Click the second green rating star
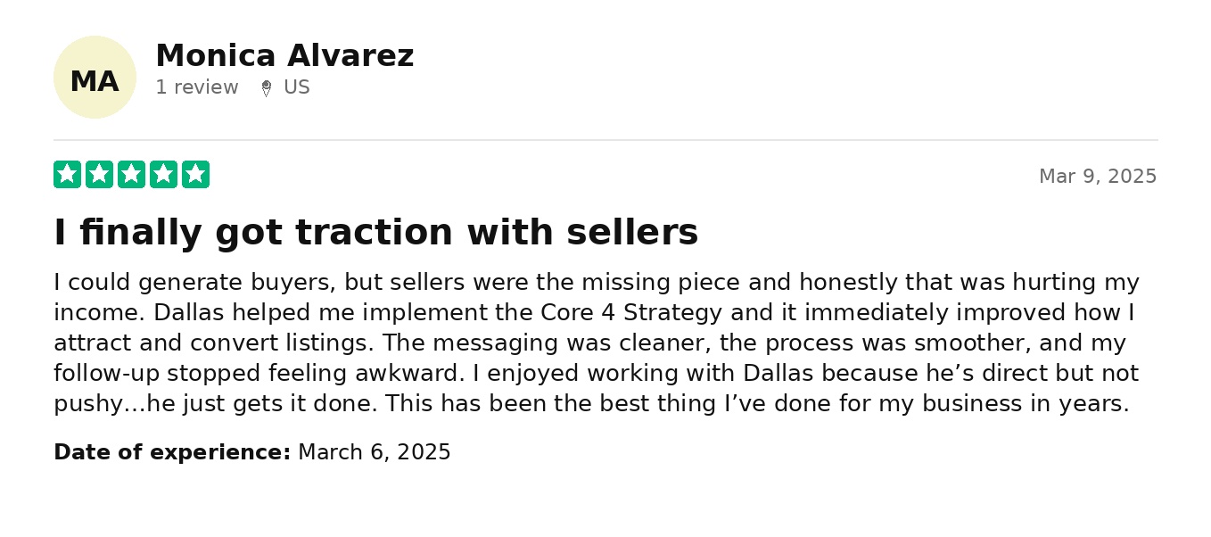1211x537 pixels. click(x=99, y=175)
